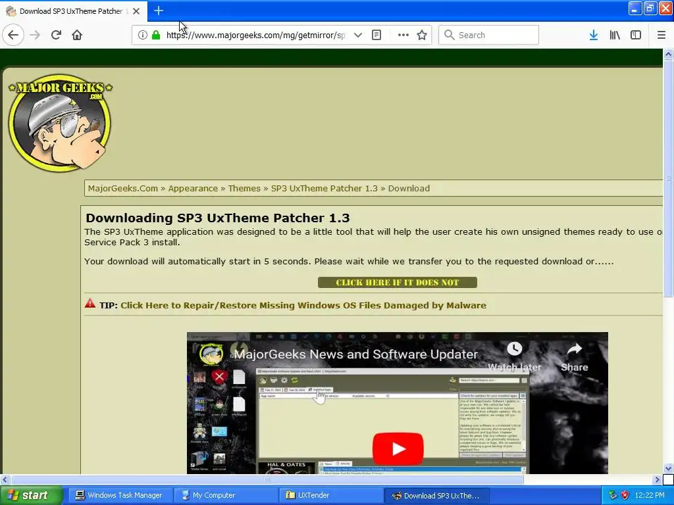This screenshot has width=674, height=505.
Task: Click the channel avatar on the video
Action: [x=211, y=354]
